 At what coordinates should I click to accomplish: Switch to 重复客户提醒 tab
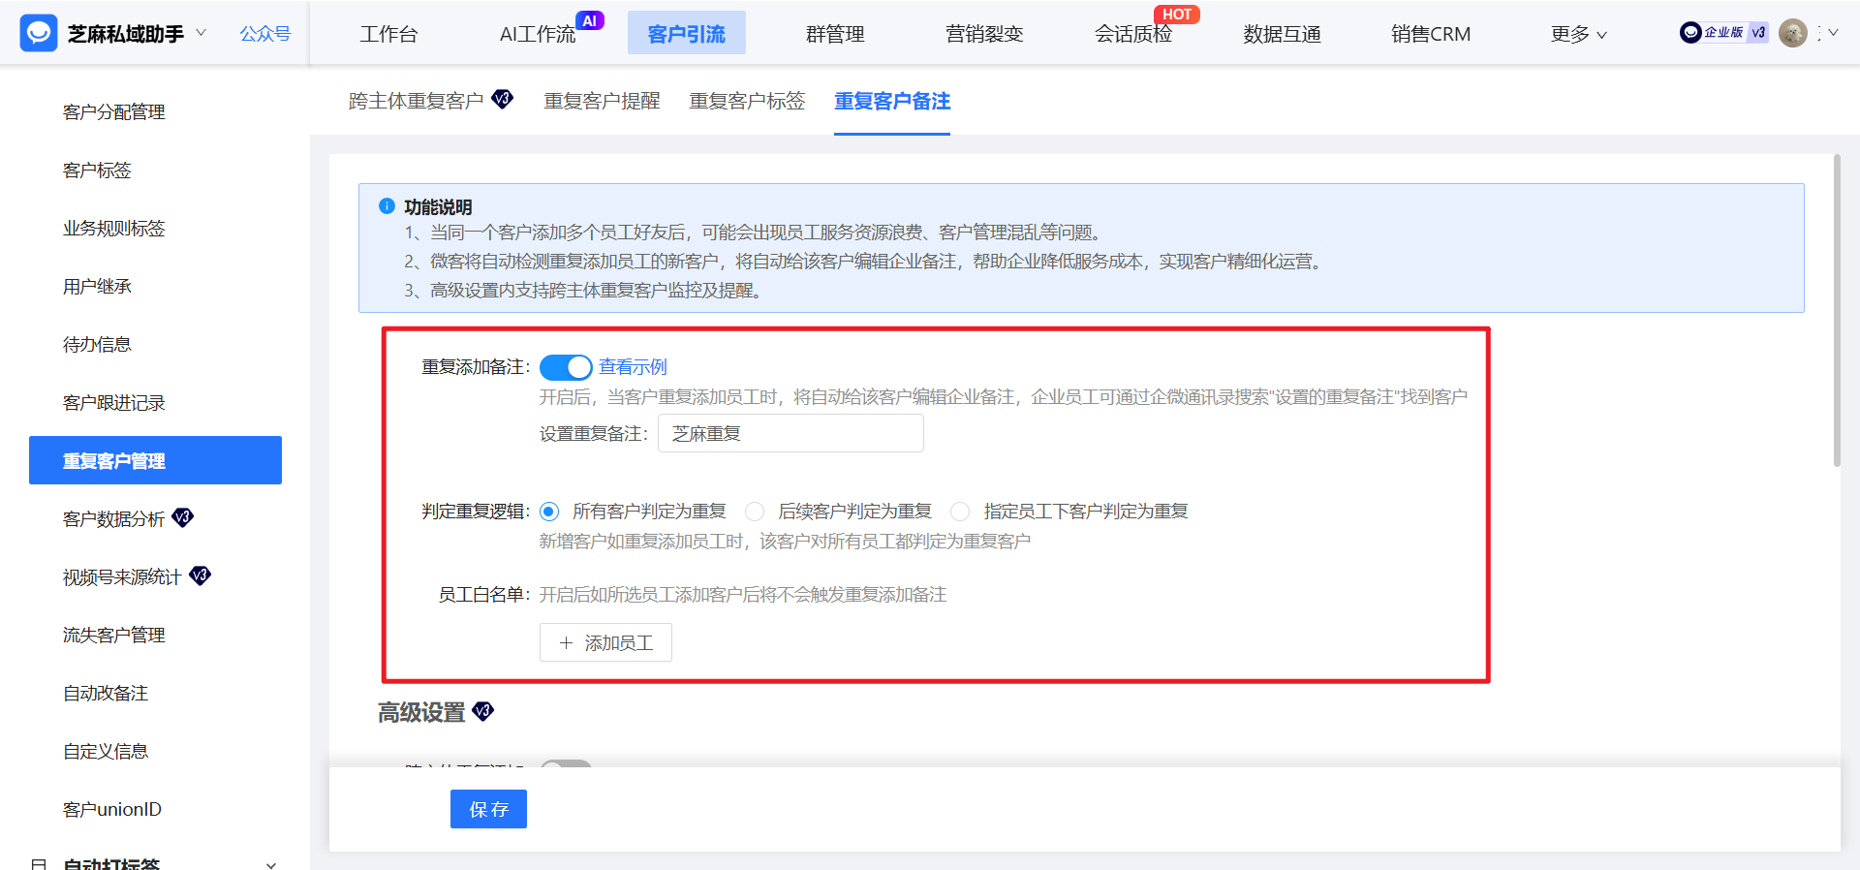(602, 101)
